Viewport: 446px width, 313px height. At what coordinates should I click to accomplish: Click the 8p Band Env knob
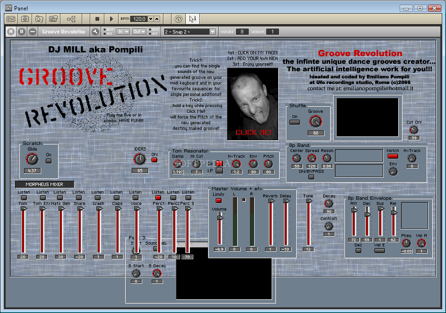[x=393, y=171]
